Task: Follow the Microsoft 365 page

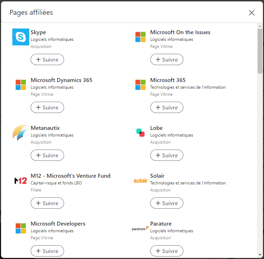Action: pyautogui.click(x=167, y=107)
